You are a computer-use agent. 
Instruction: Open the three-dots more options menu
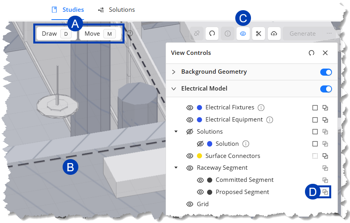click(x=329, y=33)
